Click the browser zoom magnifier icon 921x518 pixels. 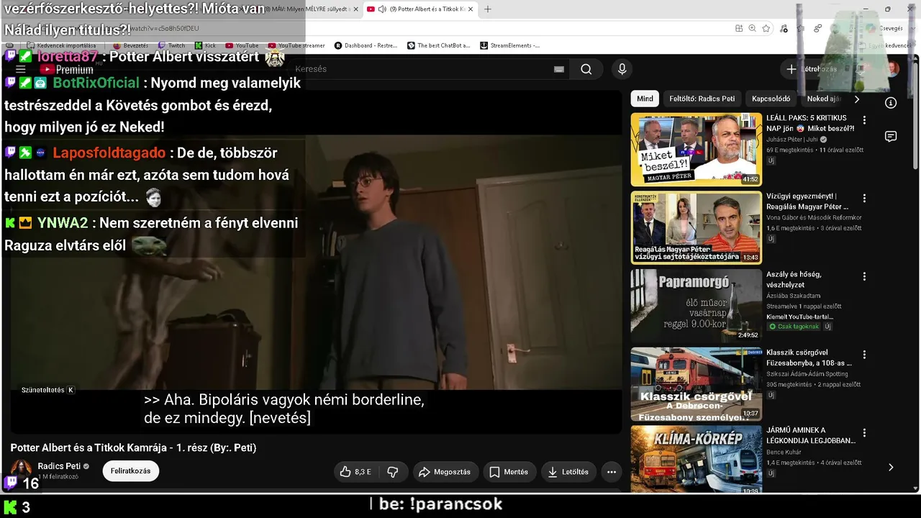(753, 28)
